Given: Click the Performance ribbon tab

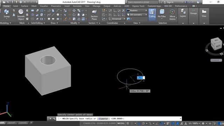Looking at the screenshot, I should coord(181,6).
